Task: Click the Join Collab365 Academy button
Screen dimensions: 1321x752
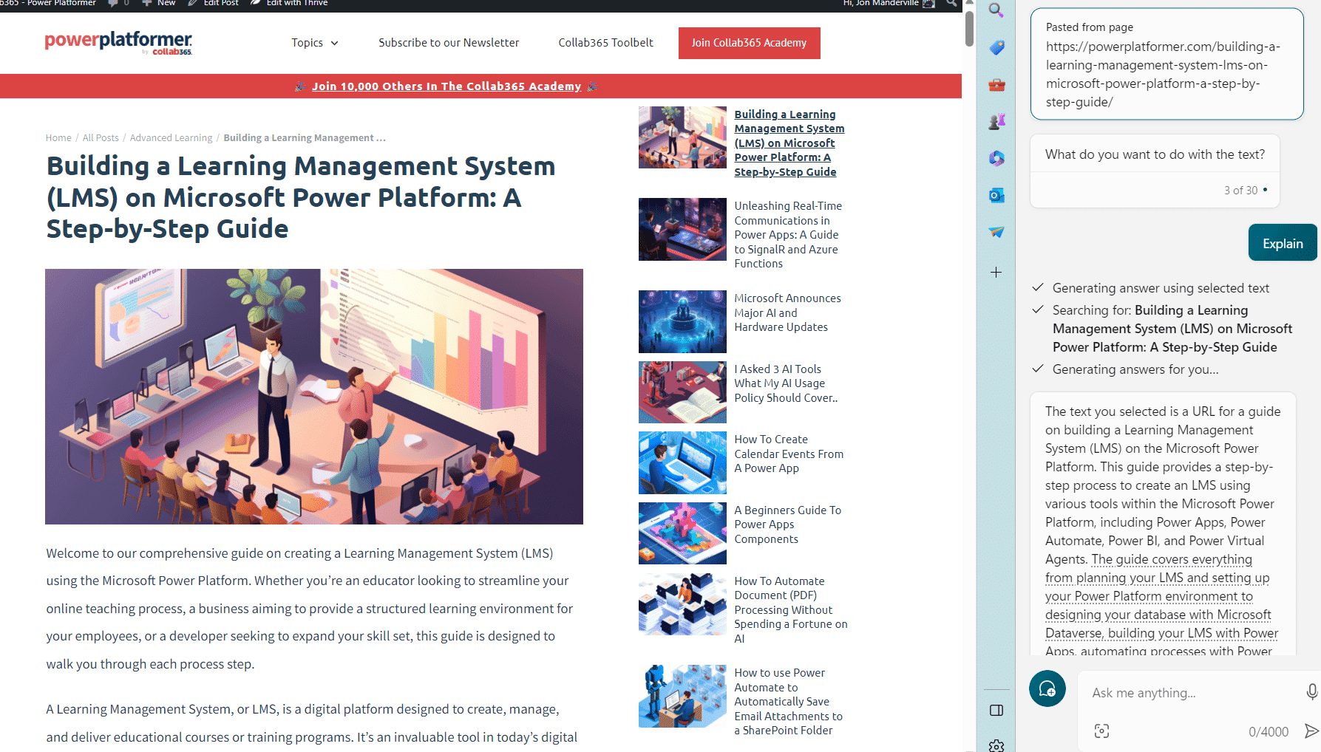Action: pos(749,43)
